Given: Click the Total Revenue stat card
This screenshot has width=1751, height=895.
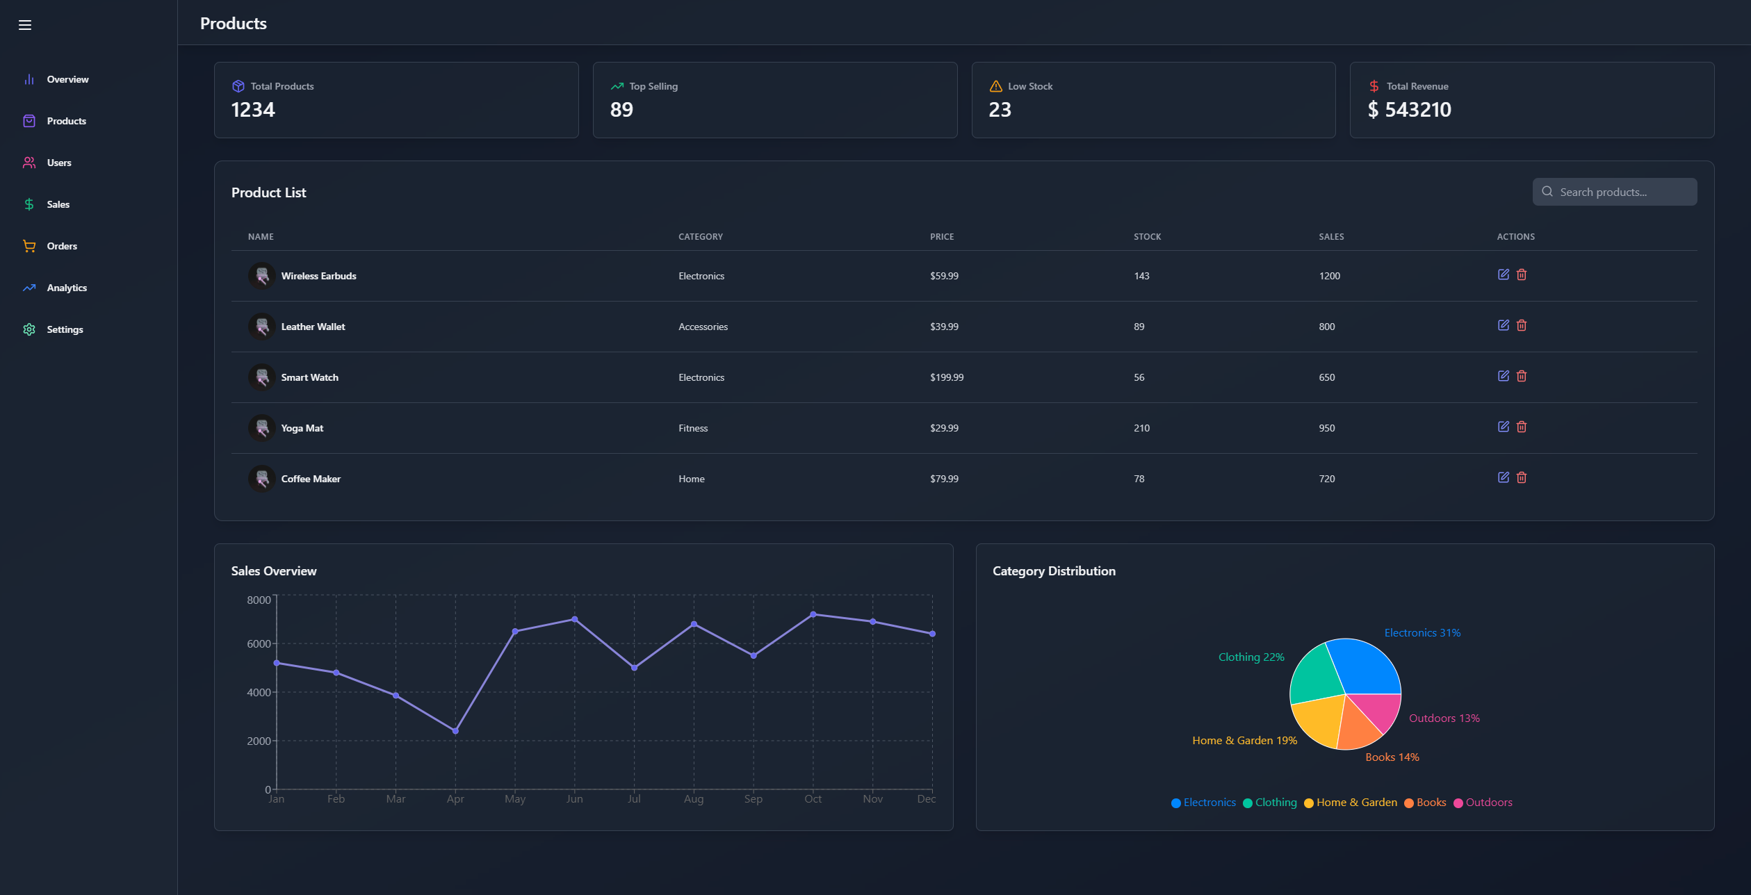Looking at the screenshot, I should 1532,99.
